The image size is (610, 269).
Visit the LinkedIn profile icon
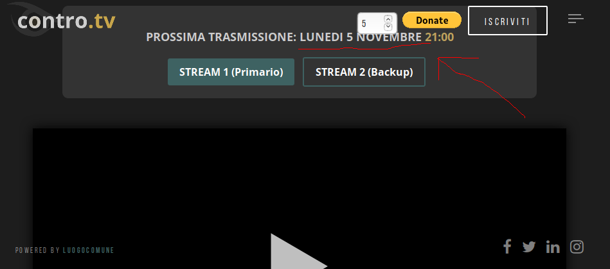(x=553, y=247)
